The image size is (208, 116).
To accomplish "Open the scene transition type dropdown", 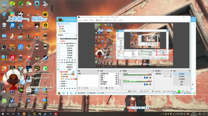I will coord(164,74).
